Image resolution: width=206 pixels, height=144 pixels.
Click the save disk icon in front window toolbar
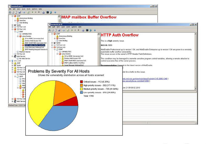pos(59,30)
